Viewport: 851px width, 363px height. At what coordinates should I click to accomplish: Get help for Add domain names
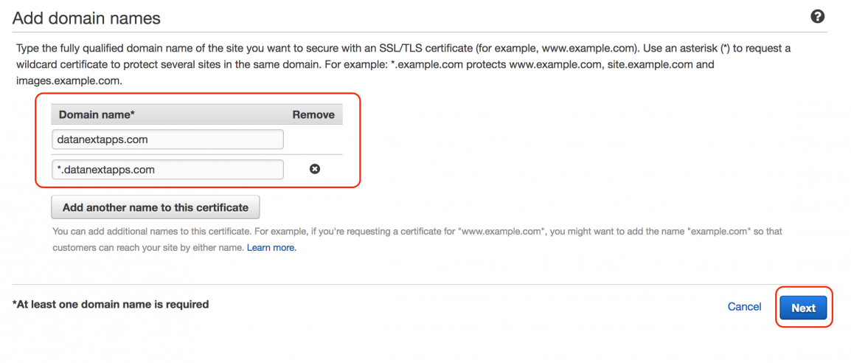(x=817, y=17)
